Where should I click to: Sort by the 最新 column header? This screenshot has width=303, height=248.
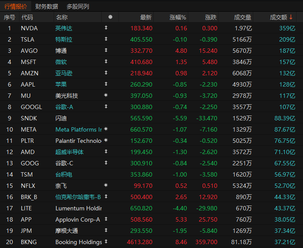146,17
